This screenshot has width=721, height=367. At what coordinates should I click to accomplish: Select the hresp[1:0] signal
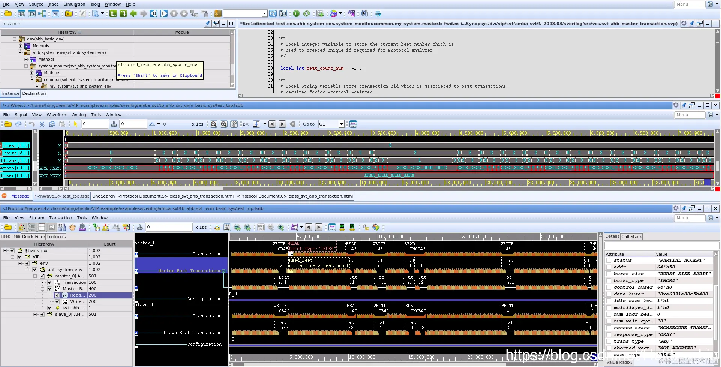(15, 145)
